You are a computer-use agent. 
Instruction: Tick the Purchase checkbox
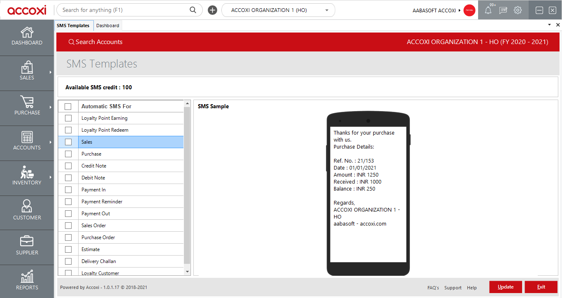click(x=68, y=154)
